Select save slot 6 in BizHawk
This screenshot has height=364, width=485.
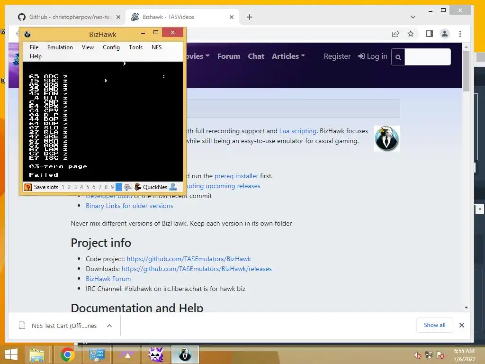point(94,187)
